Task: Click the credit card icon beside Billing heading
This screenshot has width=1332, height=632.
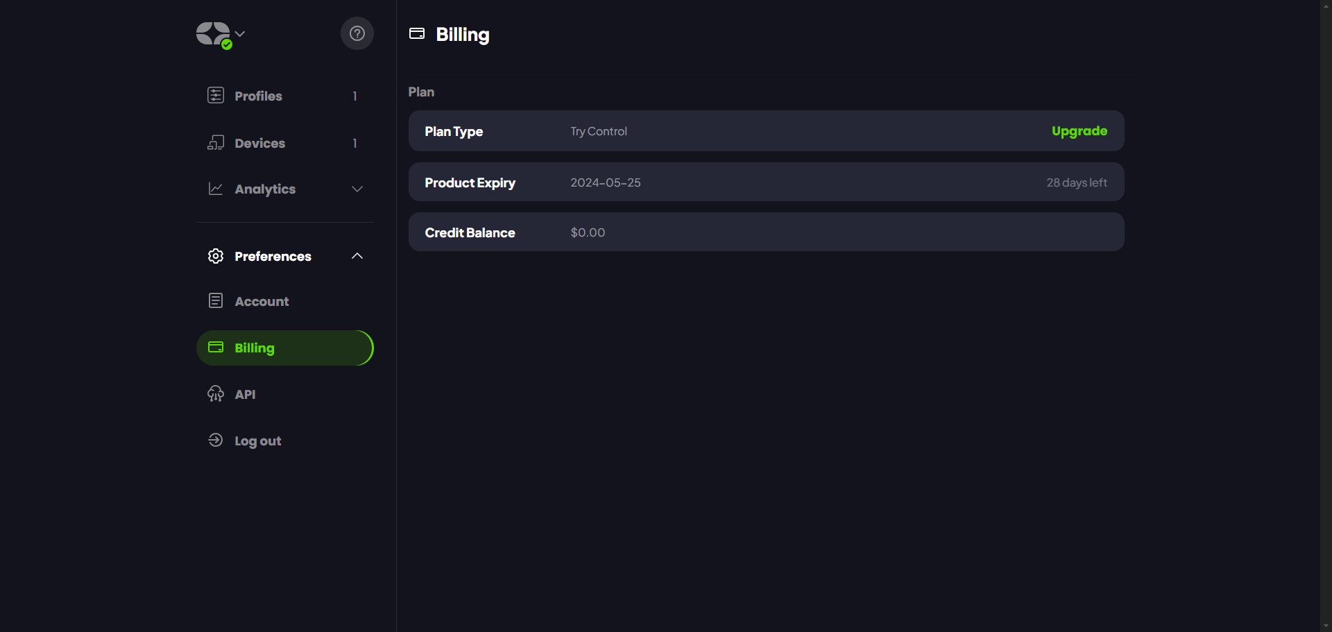Action: tap(417, 34)
